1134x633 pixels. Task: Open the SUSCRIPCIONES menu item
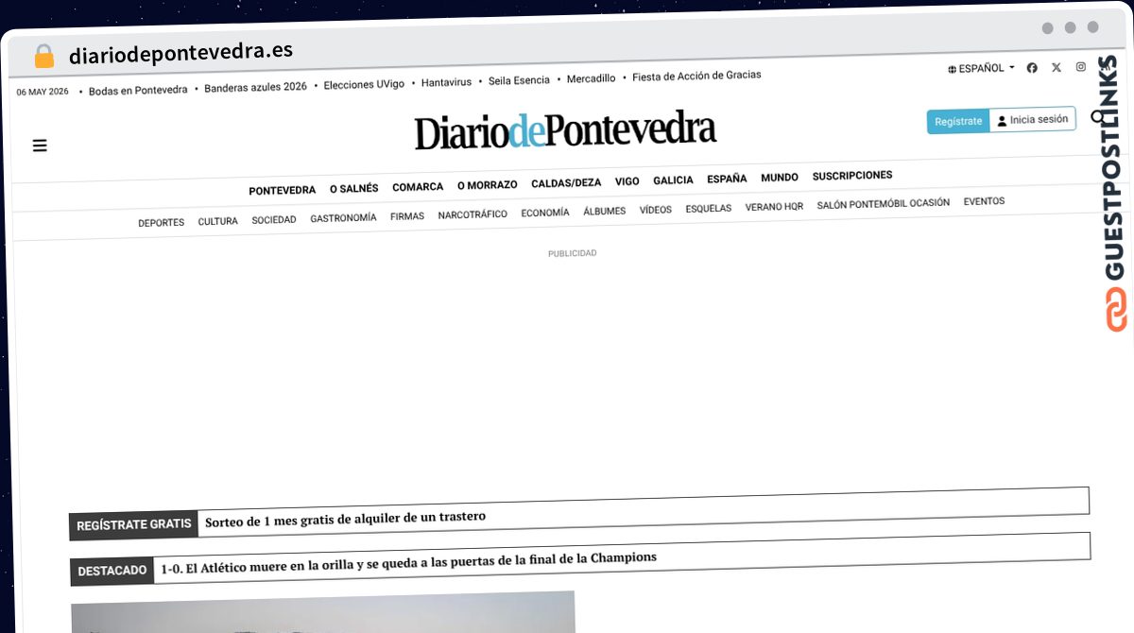pos(852,176)
